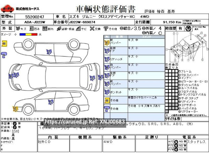Toggle the A/C status indicator
The image size is (209, 157).
click(x=176, y=142)
